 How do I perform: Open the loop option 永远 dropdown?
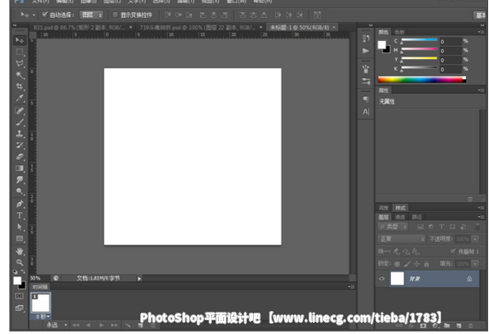coord(56,325)
